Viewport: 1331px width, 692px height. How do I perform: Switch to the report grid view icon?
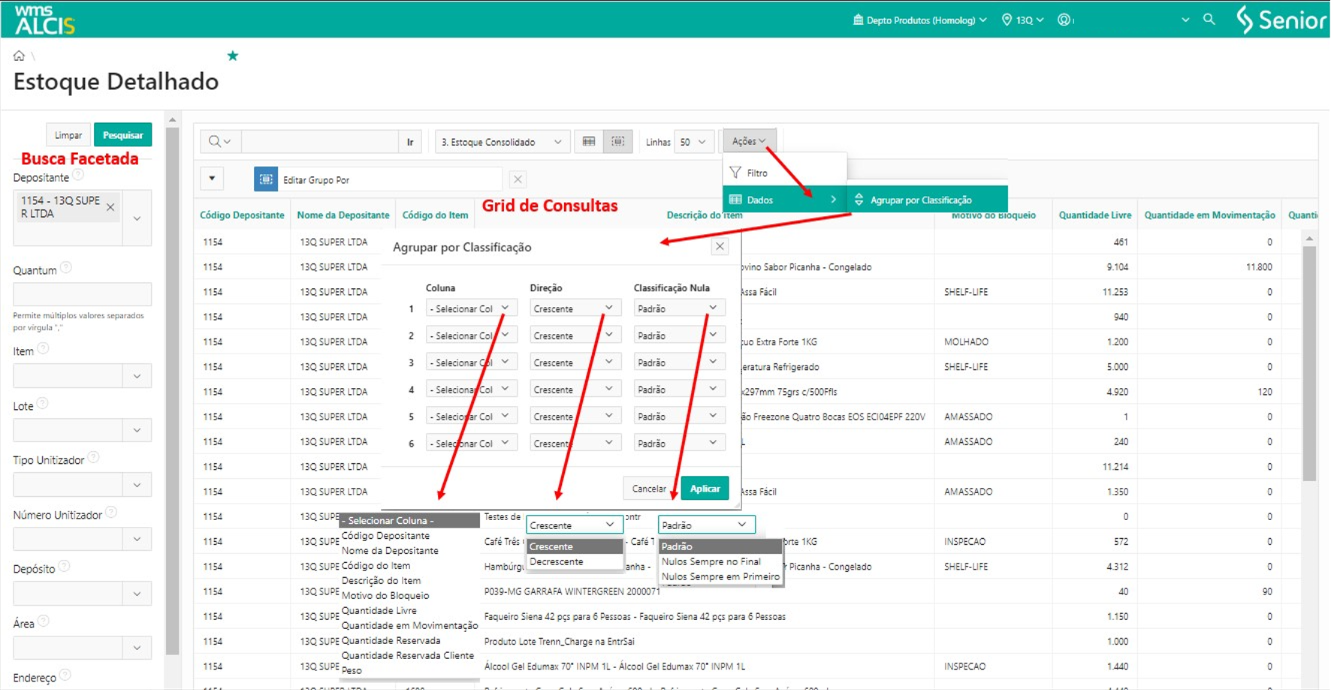point(589,142)
